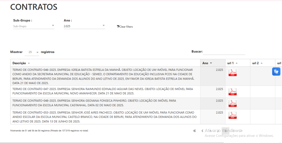The image size is (282, 143).
Task: Open PDF for contract 046-2025
Action: (x=232, y=72)
